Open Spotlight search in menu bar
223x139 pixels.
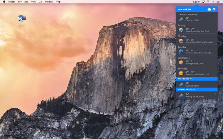pyautogui.click(x=213, y=2)
